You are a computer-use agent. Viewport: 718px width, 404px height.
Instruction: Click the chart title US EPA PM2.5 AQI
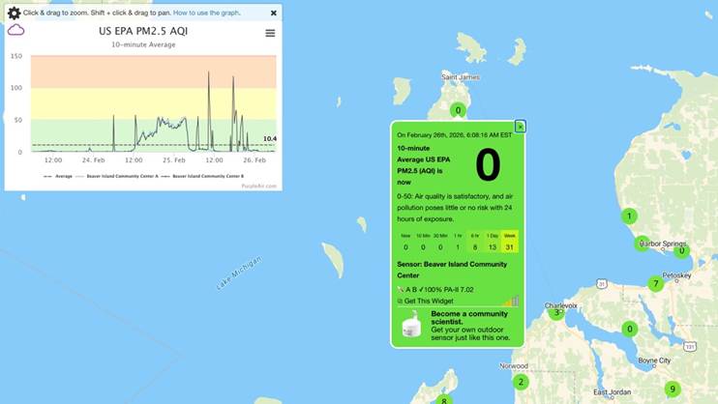143,31
